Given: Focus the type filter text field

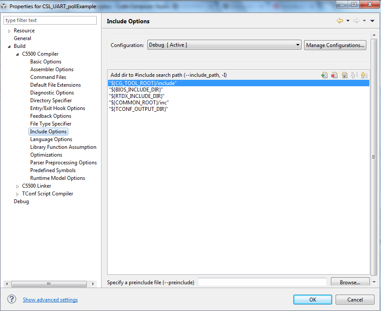Looking at the screenshot, I should coord(50,20).
